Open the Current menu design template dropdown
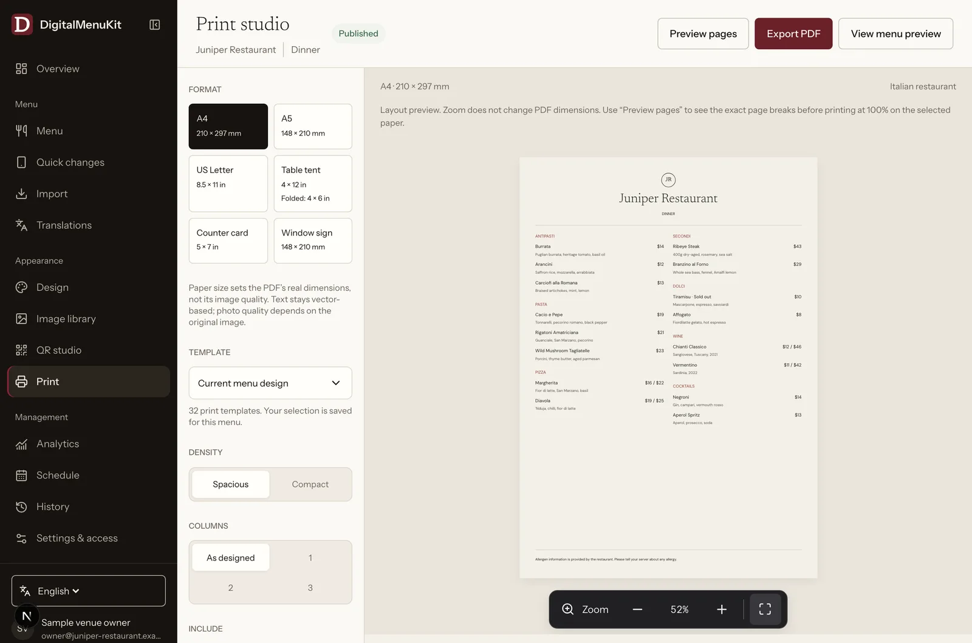Screen dimensions: 972x643 pyautogui.click(x=270, y=383)
